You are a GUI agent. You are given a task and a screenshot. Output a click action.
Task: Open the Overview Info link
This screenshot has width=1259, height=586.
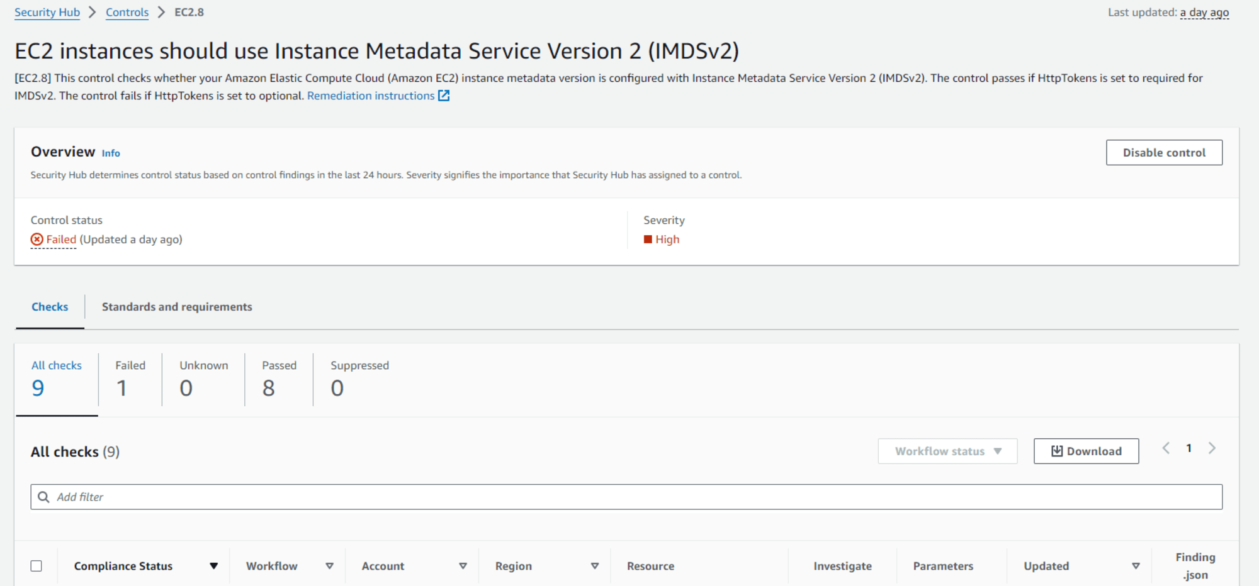click(x=111, y=153)
